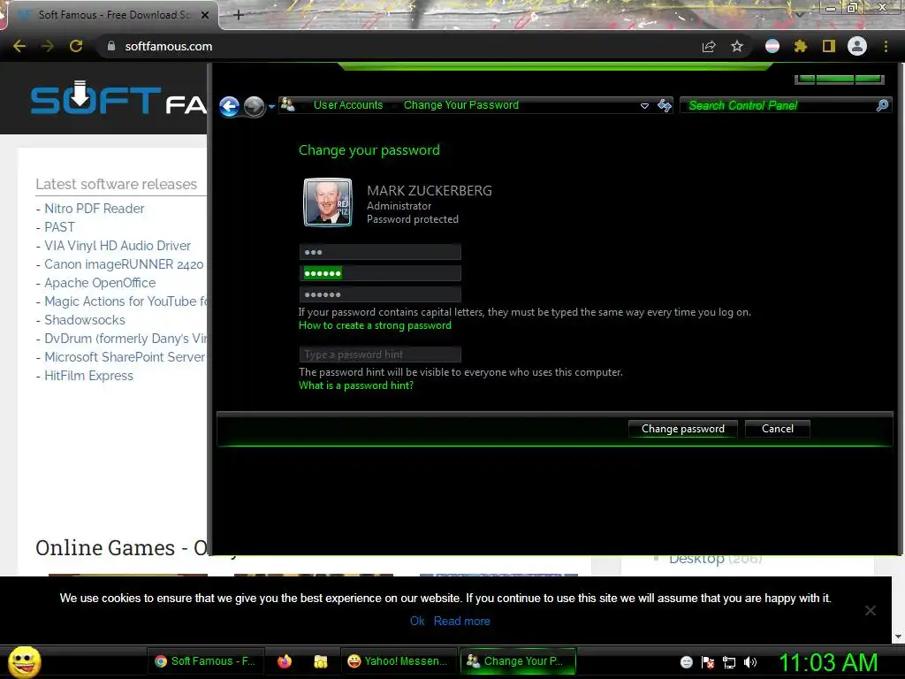Open PAST software link

59,227
